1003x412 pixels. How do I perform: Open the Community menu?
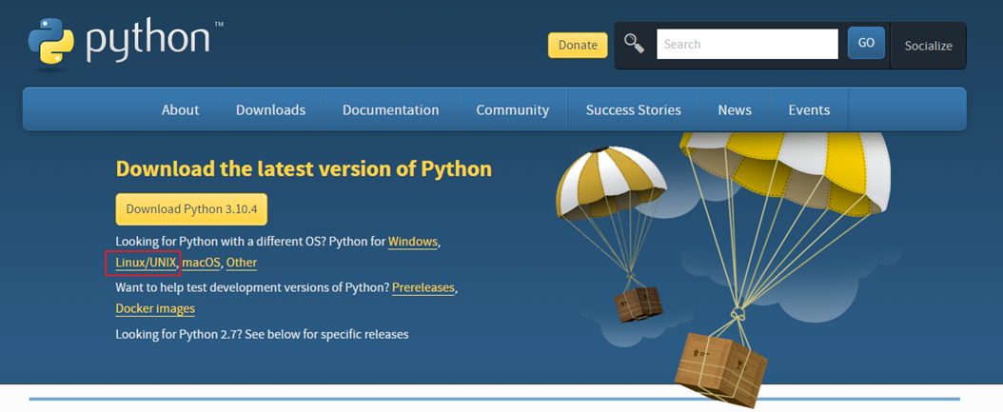[512, 110]
